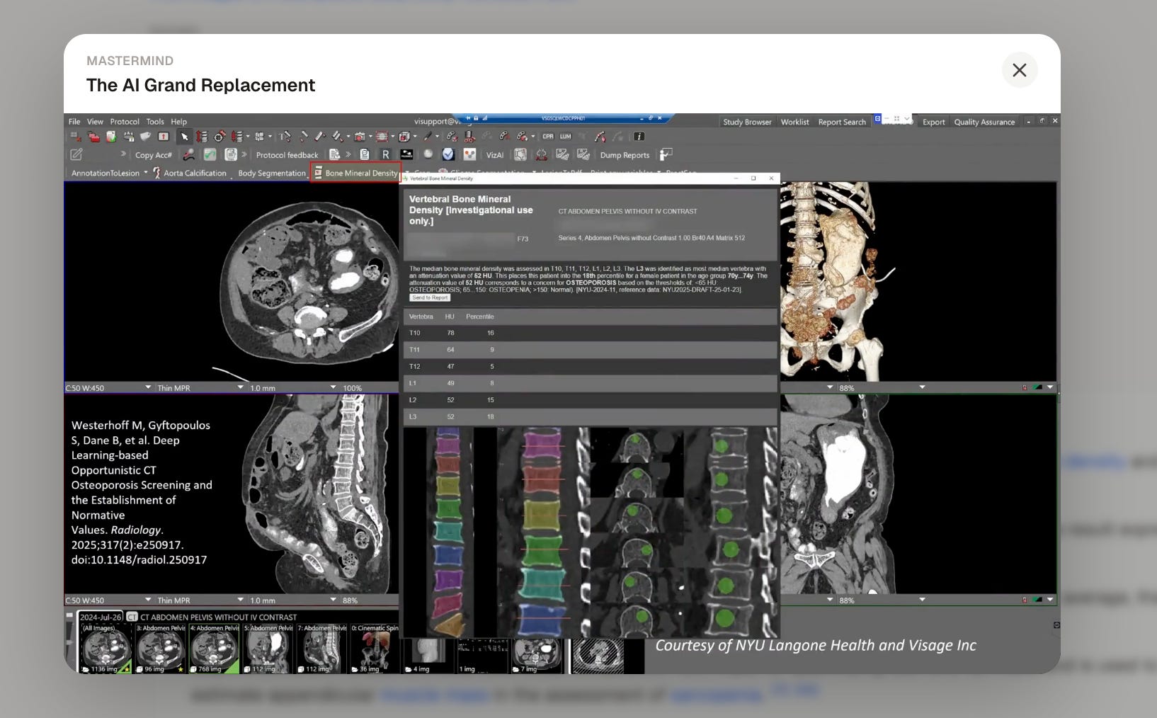Click Send to Report in BMD window

pos(430,298)
